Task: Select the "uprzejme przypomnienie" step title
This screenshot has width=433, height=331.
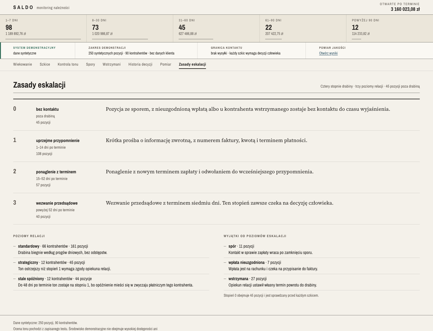Action: (x=58, y=141)
